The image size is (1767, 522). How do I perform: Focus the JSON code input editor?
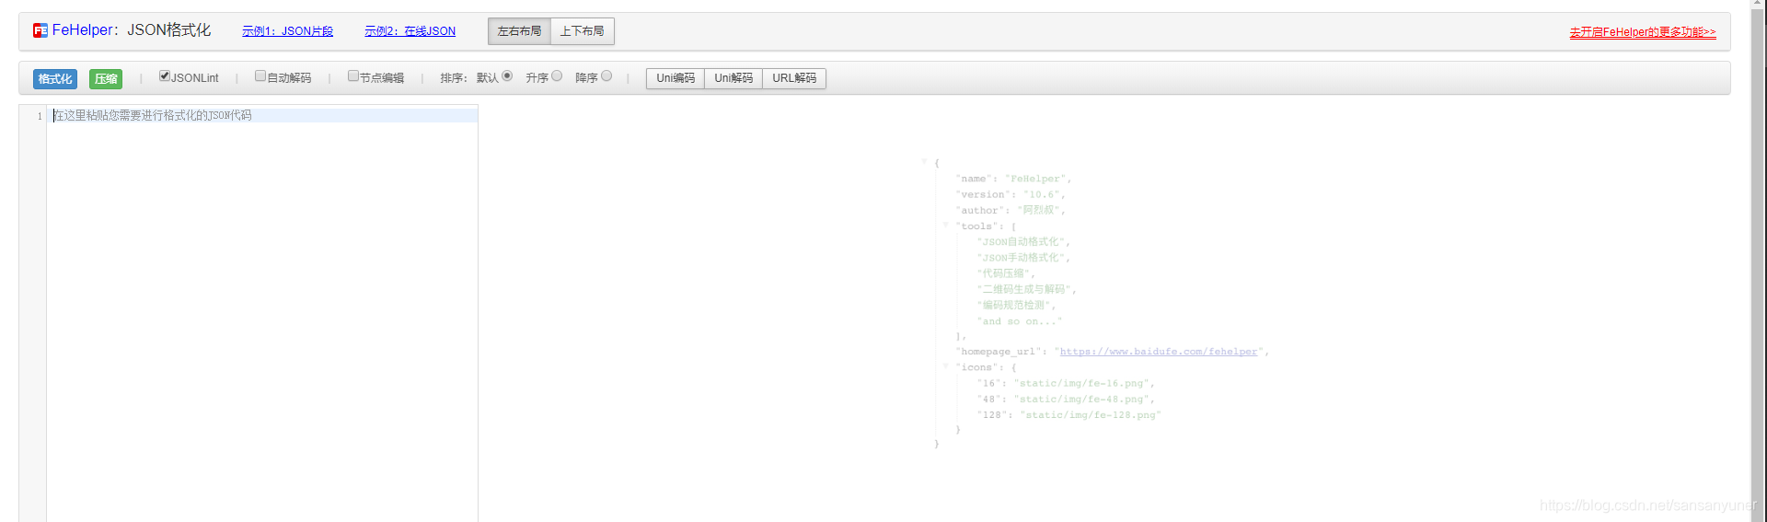pos(262,313)
